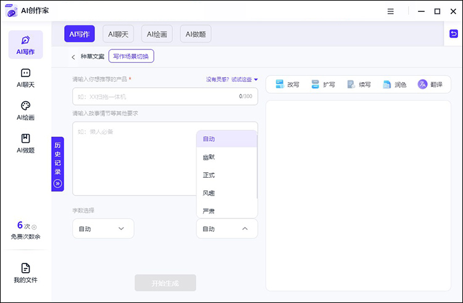Click the 续写 continue-writing tool

coord(359,85)
